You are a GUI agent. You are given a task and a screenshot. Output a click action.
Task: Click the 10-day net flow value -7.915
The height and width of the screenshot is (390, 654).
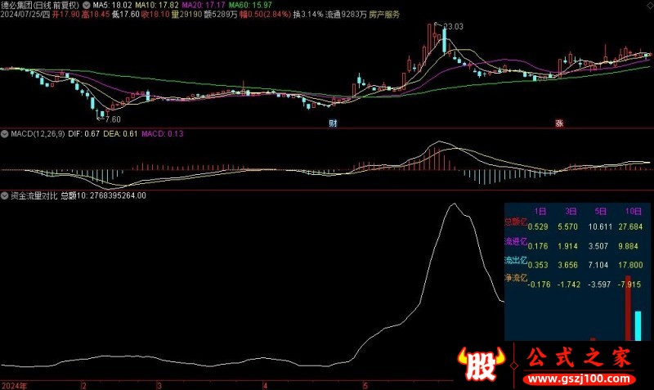click(629, 285)
